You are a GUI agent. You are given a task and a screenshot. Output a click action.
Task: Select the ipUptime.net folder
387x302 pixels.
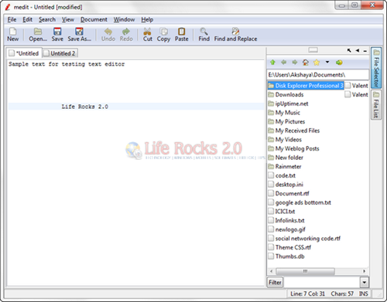(x=288, y=103)
